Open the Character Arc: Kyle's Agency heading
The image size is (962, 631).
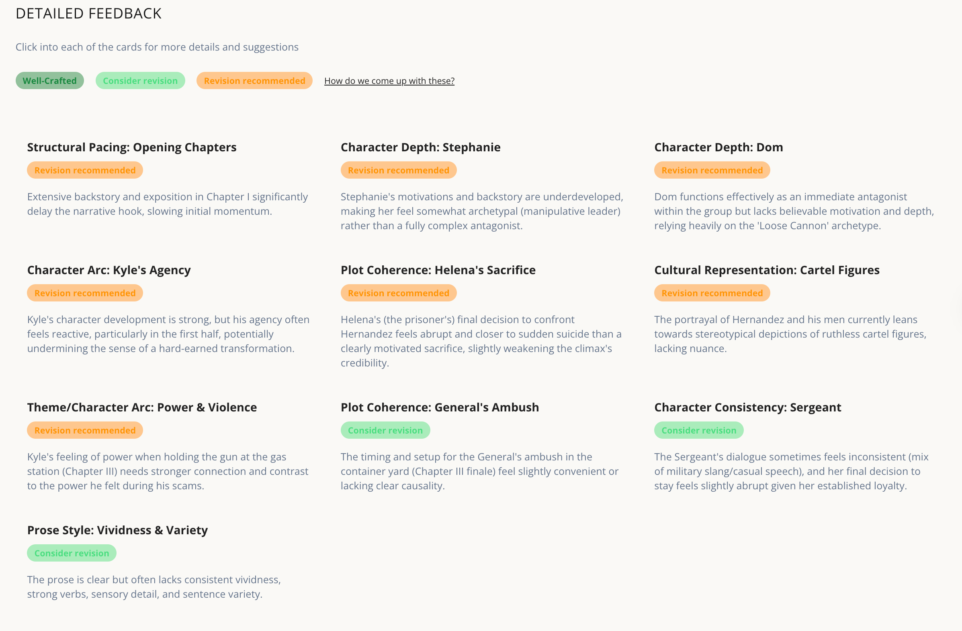point(109,270)
